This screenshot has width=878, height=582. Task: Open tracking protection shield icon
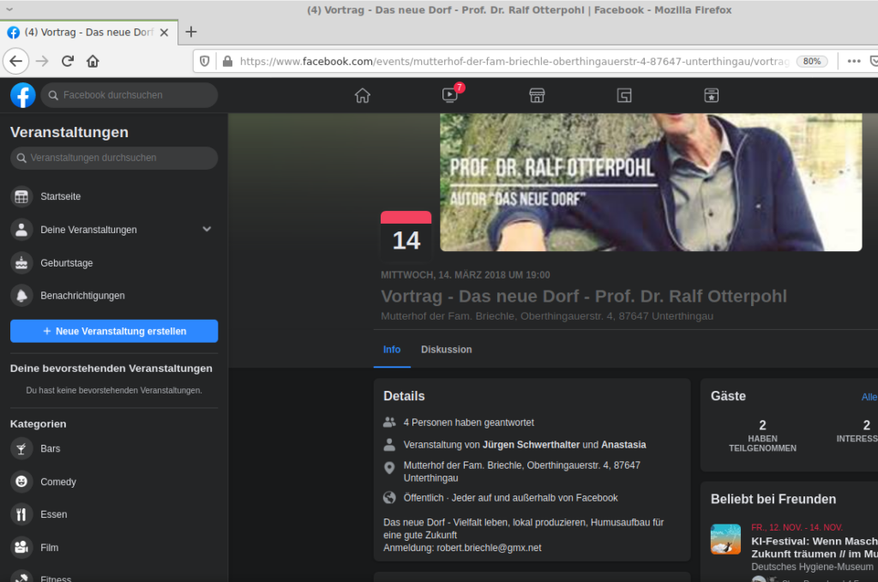pos(205,61)
